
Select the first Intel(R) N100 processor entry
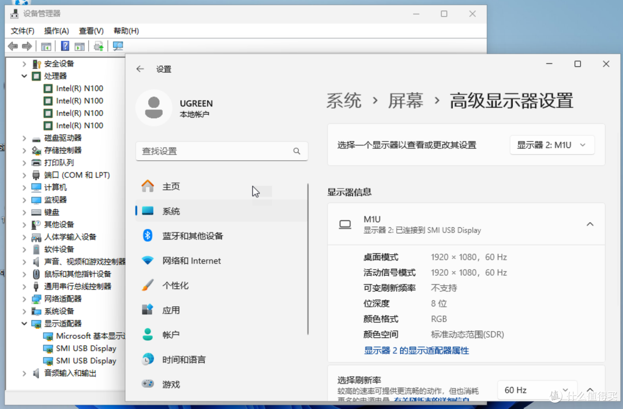(x=79, y=88)
